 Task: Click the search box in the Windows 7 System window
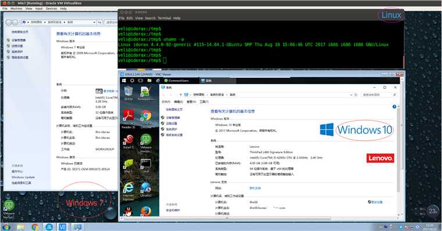[110, 22]
